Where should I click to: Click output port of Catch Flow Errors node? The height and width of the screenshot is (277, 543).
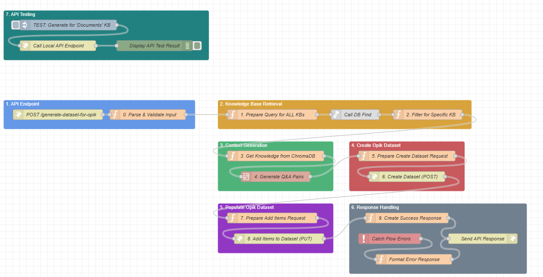pyautogui.click(x=421, y=239)
